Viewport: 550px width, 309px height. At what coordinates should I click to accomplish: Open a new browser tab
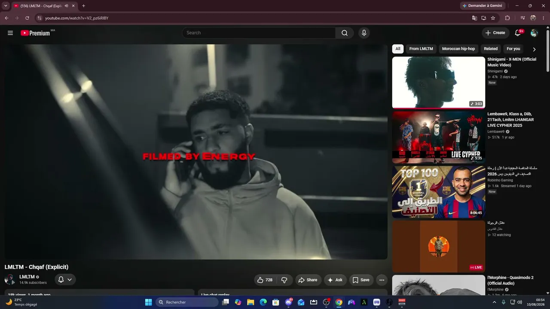click(83, 6)
